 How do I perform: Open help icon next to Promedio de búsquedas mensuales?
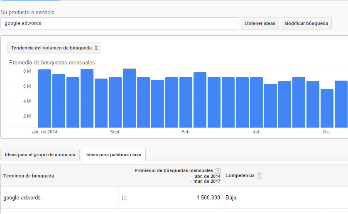coord(218,171)
